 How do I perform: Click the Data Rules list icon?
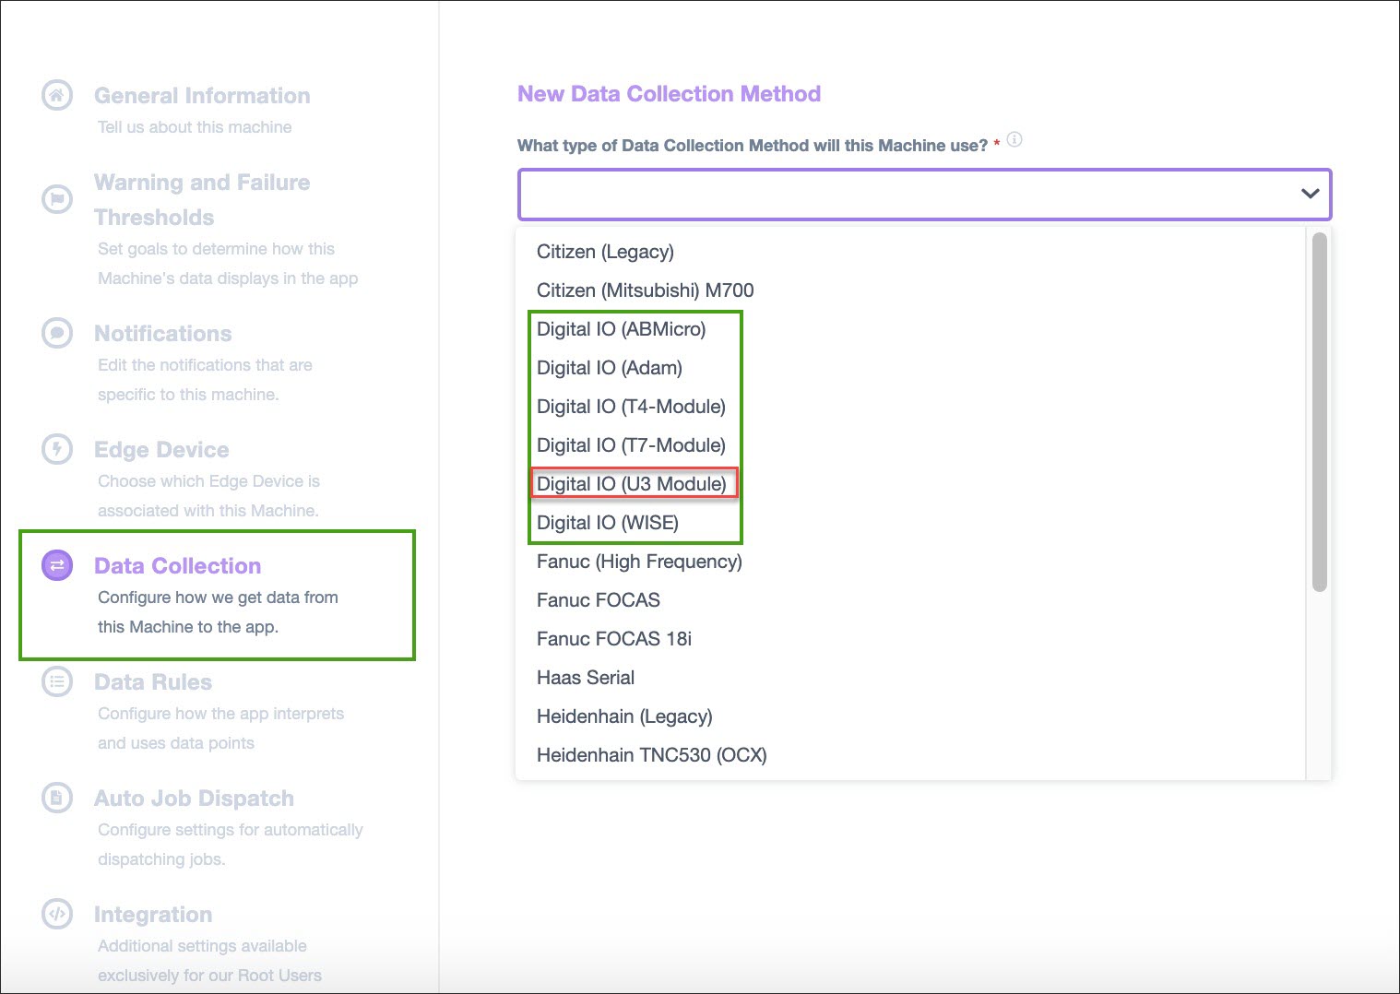(57, 681)
